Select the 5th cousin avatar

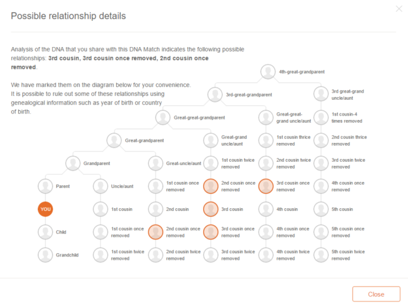pos(321,209)
